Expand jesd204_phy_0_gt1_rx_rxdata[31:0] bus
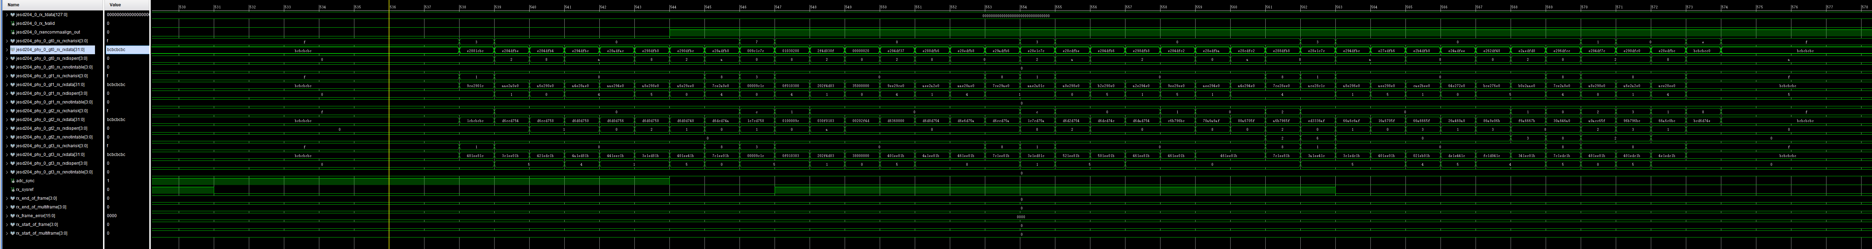Screen dimensions: 1872x249 click(7, 84)
